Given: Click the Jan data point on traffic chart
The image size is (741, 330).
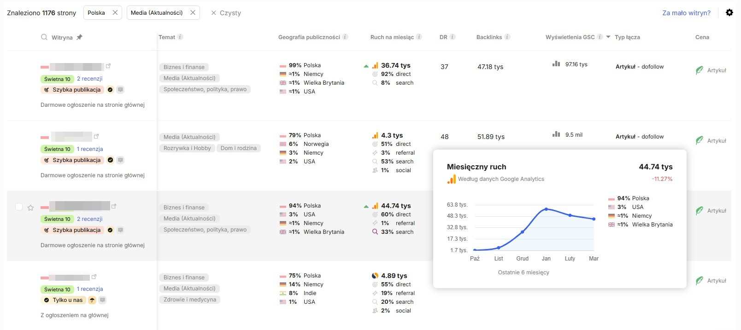Looking at the screenshot, I should tap(546, 209).
